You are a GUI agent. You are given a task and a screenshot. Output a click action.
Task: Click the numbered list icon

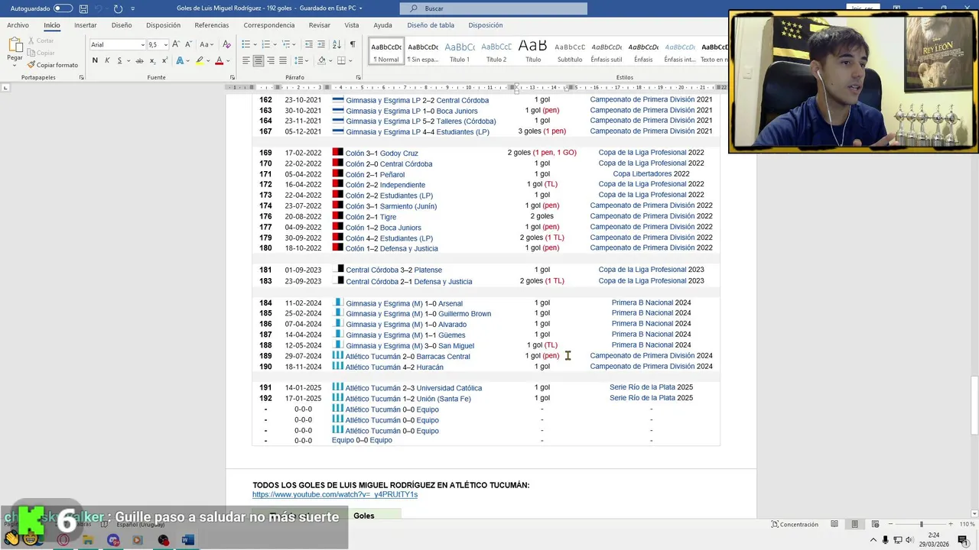pyautogui.click(x=265, y=44)
